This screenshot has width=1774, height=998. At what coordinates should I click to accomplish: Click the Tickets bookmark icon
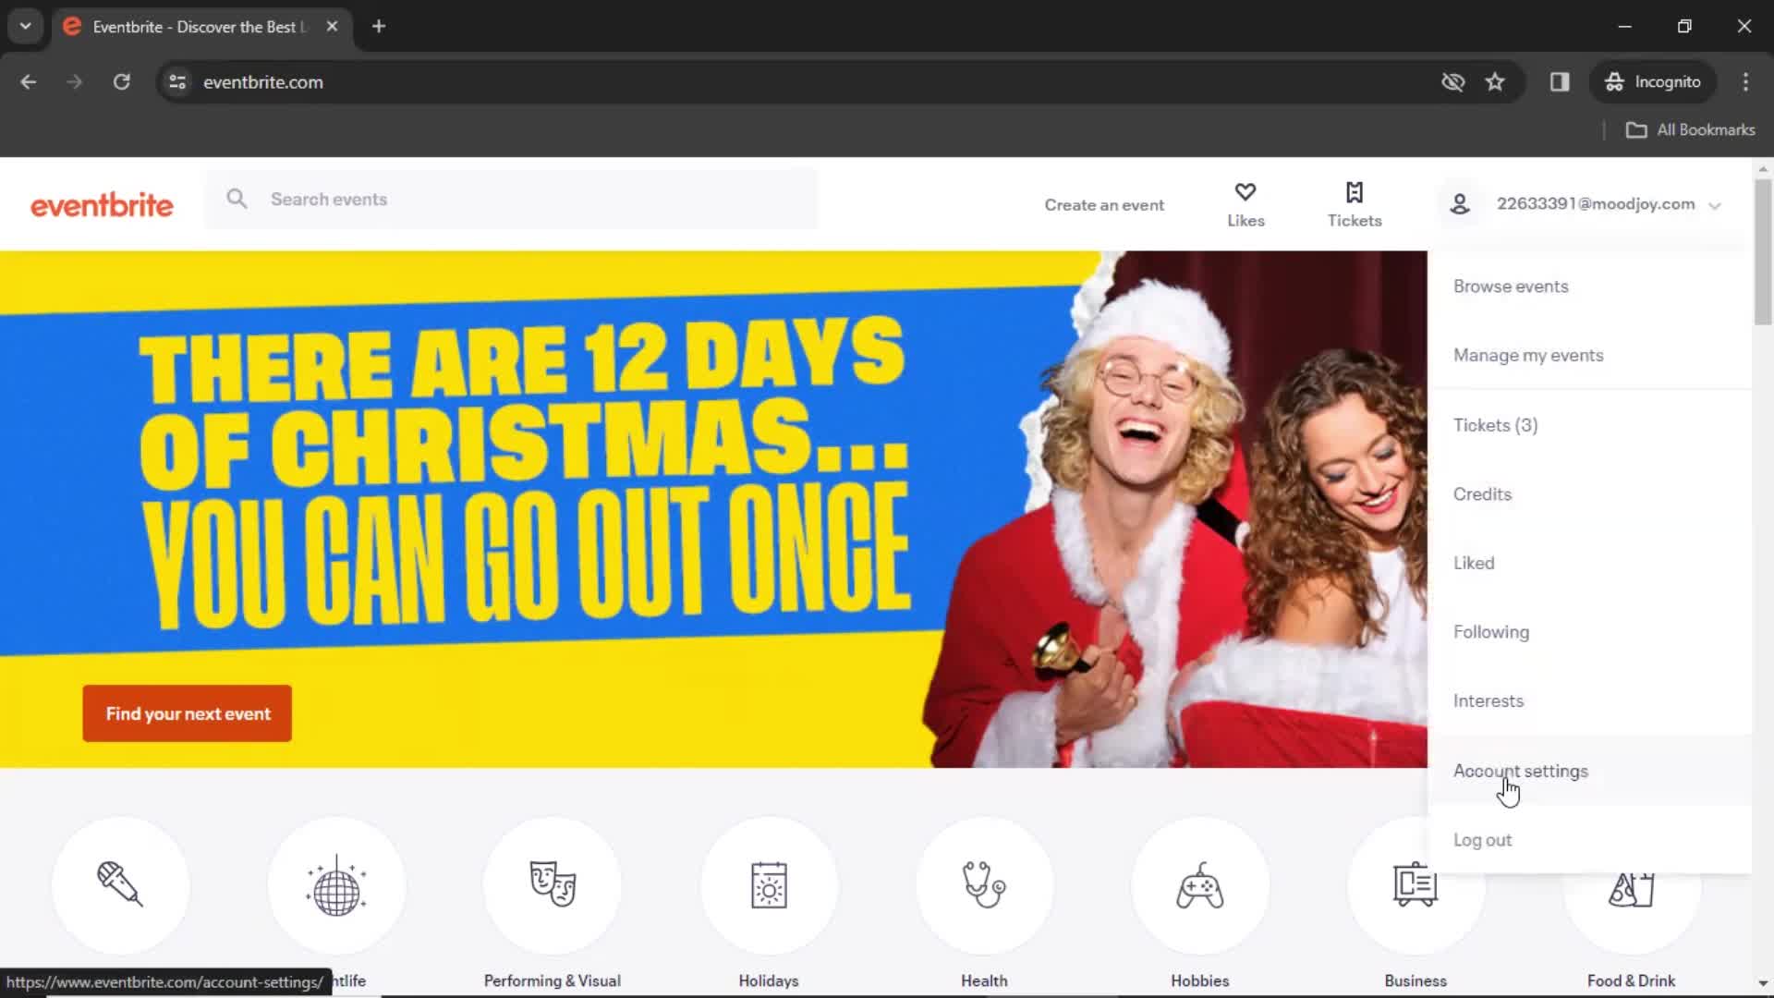(x=1354, y=191)
